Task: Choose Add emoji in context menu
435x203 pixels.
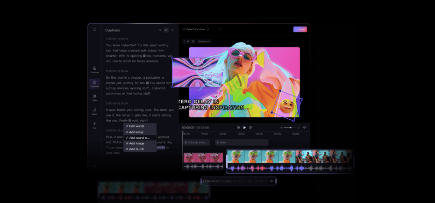Action: tap(140, 132)
